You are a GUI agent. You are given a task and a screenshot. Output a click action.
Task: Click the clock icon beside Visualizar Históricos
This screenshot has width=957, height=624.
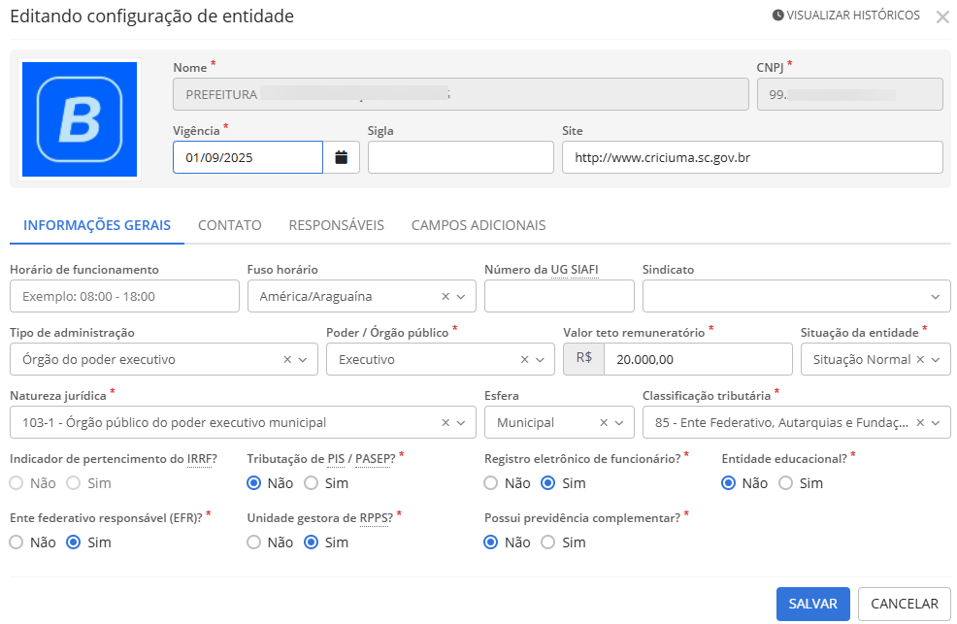coord(777,16)
